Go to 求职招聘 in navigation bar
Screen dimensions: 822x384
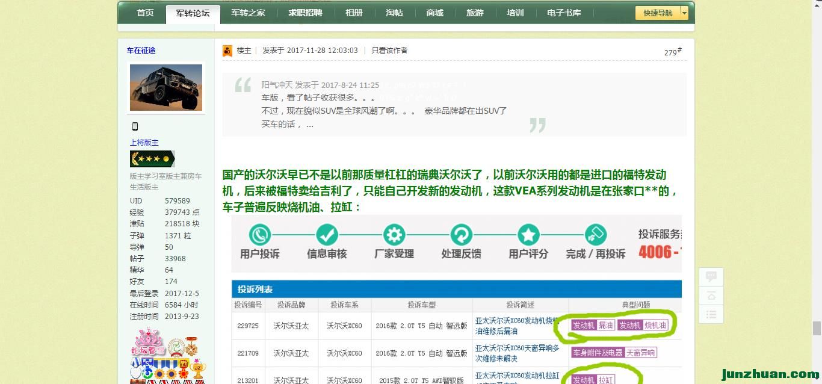coord(305,13)
